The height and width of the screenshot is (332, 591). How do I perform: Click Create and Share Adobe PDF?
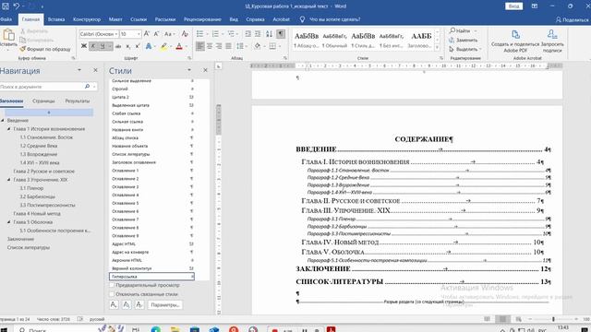(x=515, y=41)
